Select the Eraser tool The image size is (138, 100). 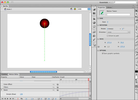[x=136, y=58]
